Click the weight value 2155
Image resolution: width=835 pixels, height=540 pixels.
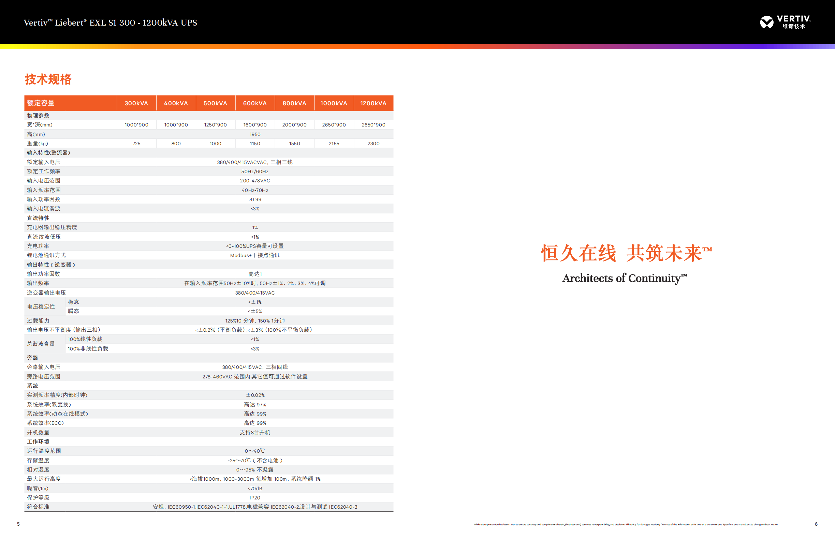tap(334, 144)
